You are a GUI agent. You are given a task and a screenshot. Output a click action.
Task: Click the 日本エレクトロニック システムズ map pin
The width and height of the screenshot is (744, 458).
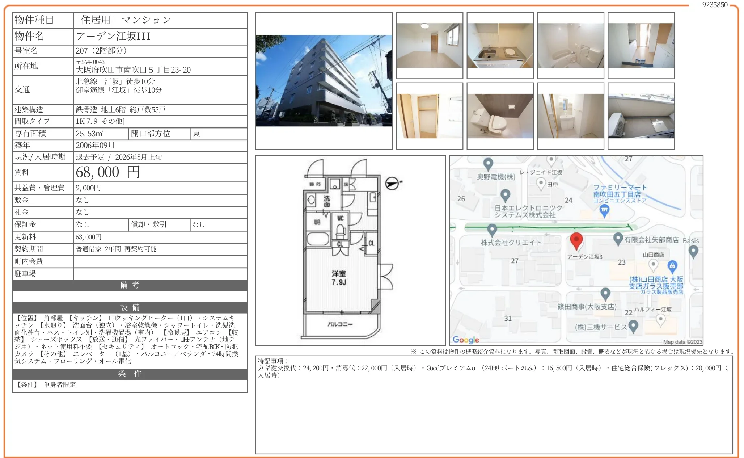(505, 195)
